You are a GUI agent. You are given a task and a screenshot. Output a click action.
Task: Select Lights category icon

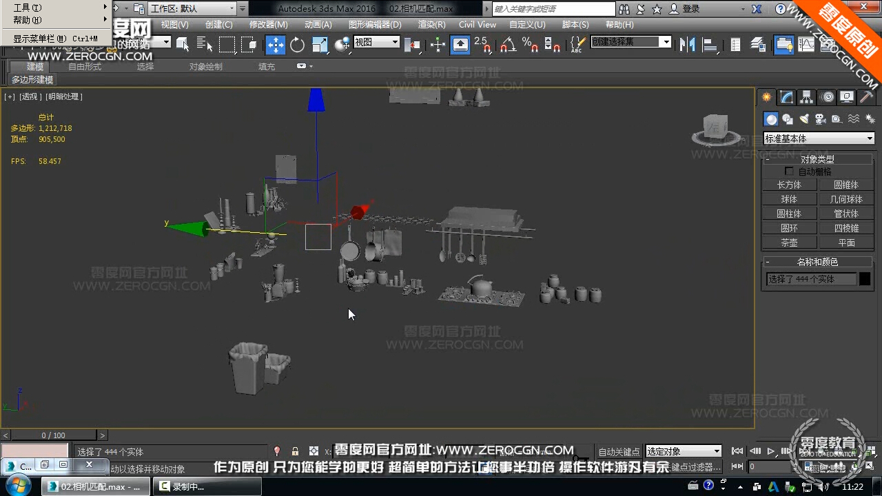[x=804, y=119]
